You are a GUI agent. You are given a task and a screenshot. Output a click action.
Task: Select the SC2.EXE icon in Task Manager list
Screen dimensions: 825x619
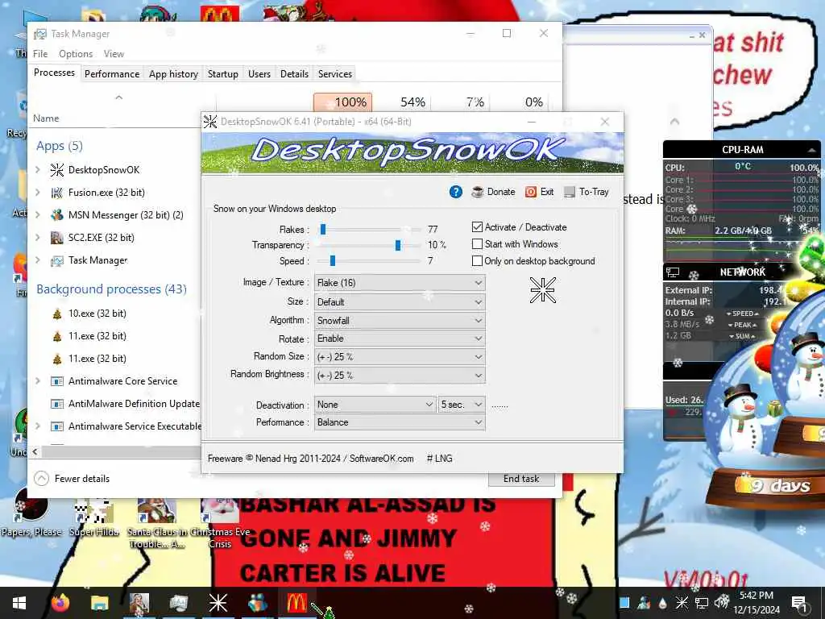57,238
